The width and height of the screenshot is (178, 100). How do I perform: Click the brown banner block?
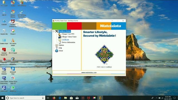point(89,26)
